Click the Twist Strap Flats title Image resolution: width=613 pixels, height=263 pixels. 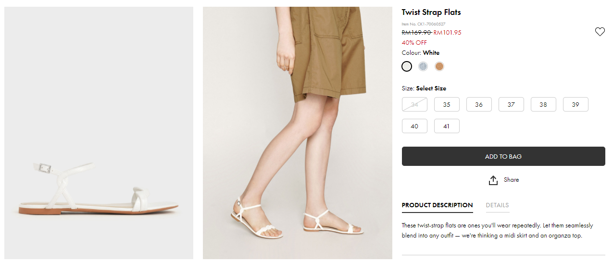(x=431, y=13)
